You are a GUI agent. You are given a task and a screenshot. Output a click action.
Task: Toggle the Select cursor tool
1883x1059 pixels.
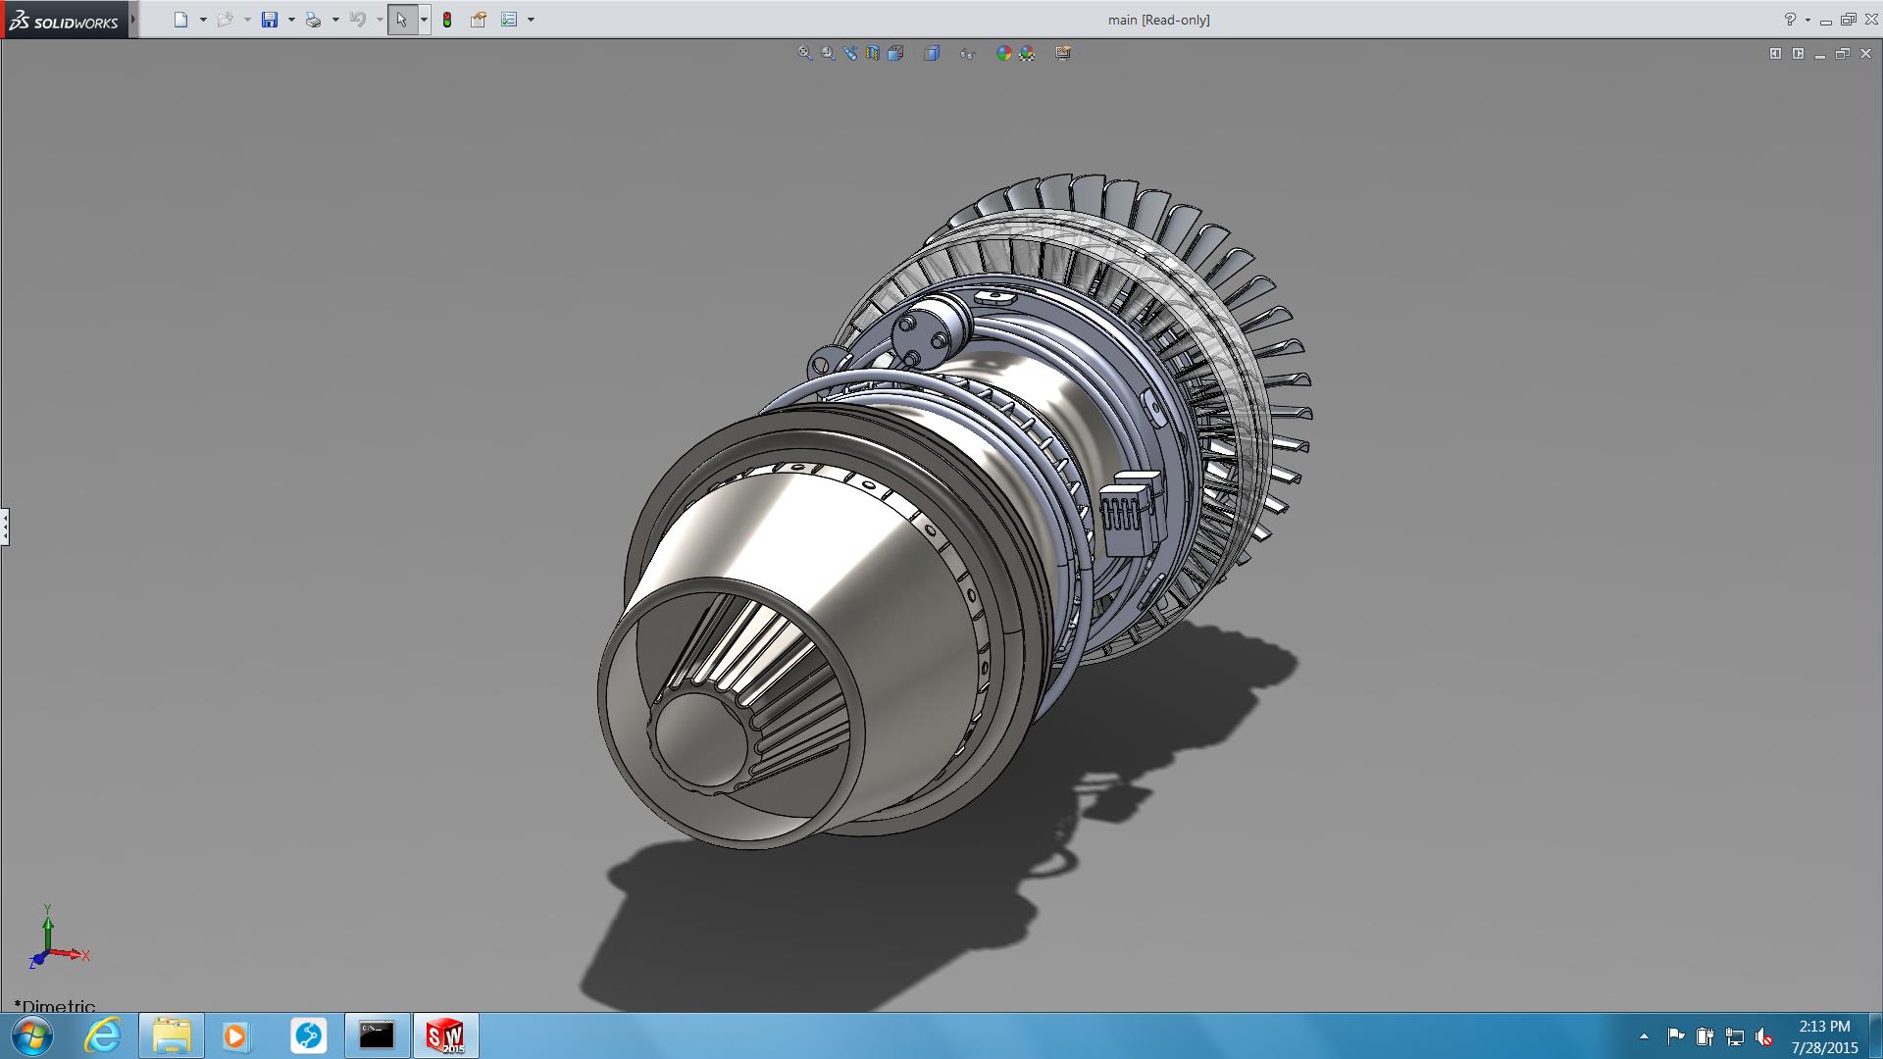click(401, 20)
